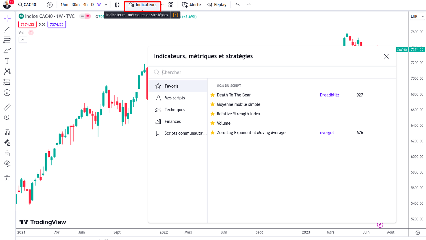Click the add symbol plus icon
The width and height of the screenshot is (426, 240).
tap(50, 5)
